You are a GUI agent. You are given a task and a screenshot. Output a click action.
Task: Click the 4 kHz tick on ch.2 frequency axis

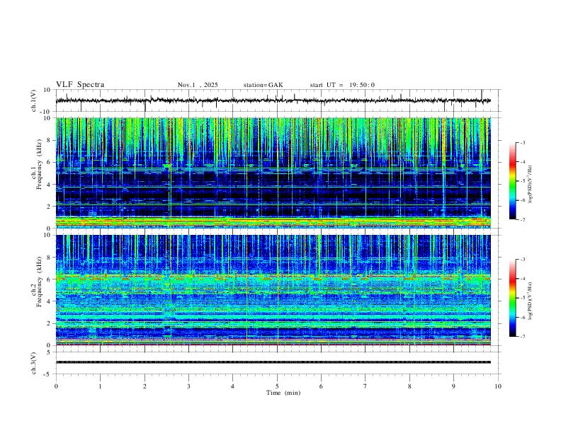pyautogui.click(x=50, y=301)
